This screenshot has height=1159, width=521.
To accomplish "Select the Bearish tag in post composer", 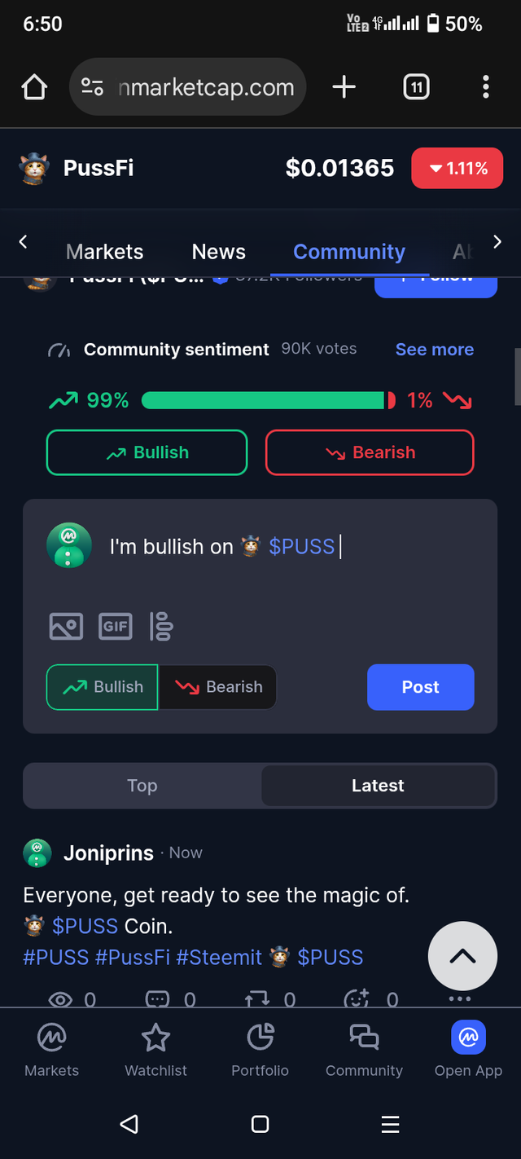I will click(x=218, y=687).
